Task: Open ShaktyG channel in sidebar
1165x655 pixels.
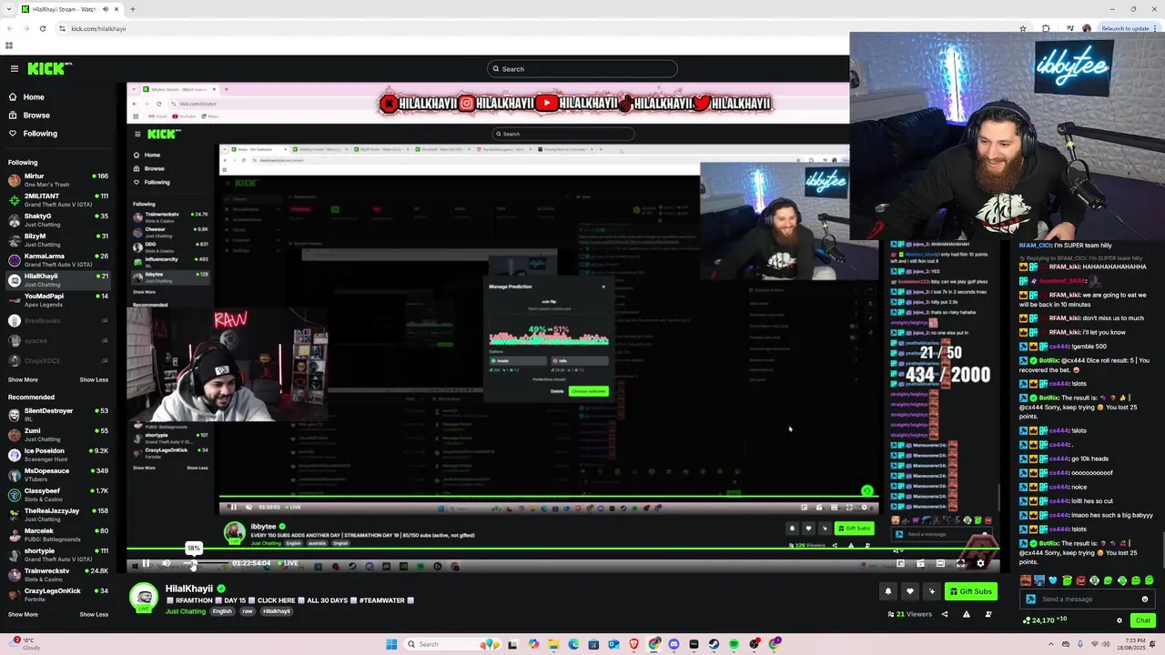Action: [58, 219]
